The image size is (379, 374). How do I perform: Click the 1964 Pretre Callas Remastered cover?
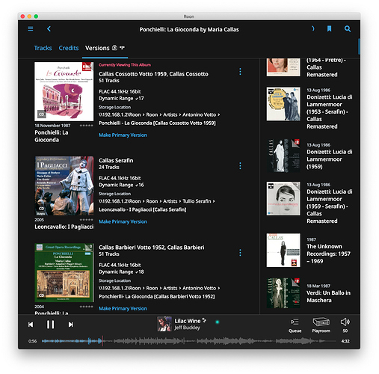pos(283,67)
